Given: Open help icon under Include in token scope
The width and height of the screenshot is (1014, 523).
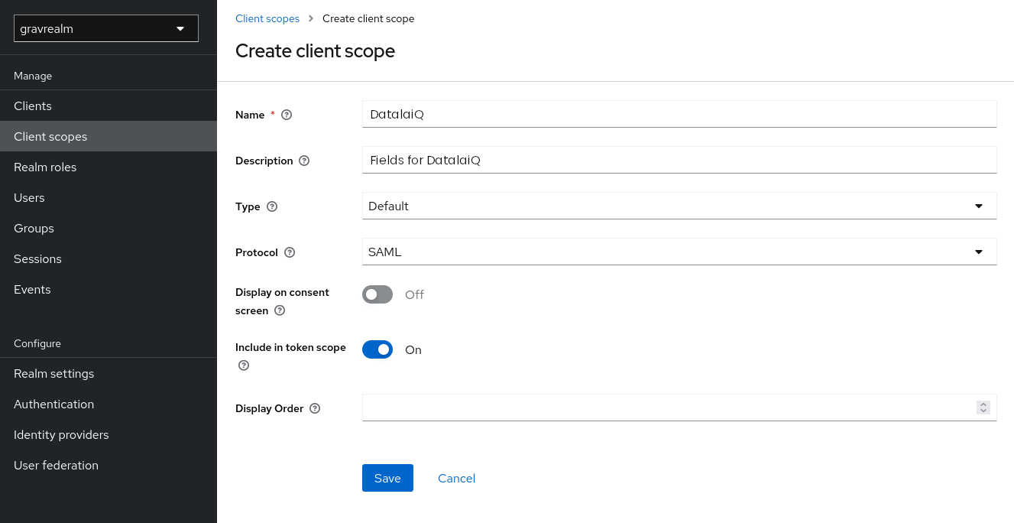Looking at the screenshot, I should pyautogui.click(x=244, y=365).
